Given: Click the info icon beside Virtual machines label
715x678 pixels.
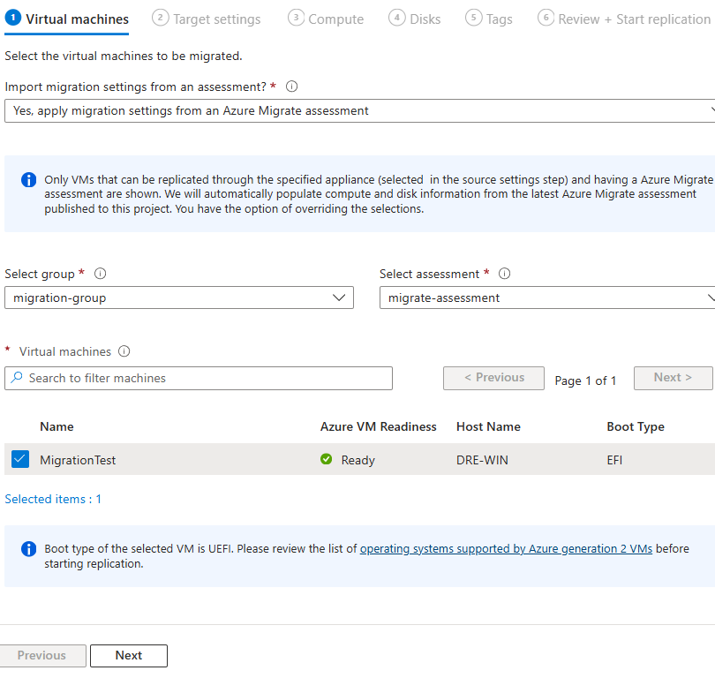Looking at the screenshot, I should (x=124, y=351).
